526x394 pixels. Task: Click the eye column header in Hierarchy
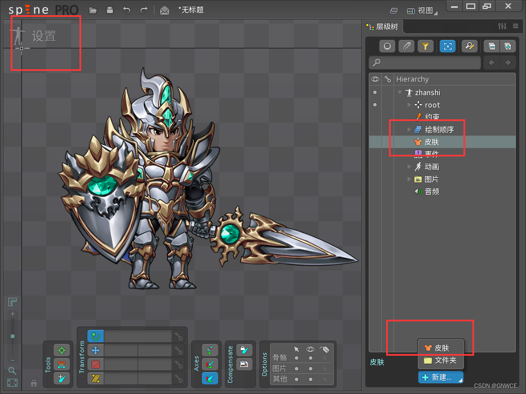[x=375, y=79]
